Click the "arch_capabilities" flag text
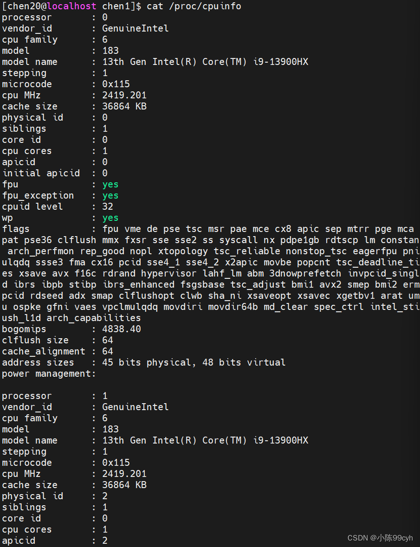The height and width of the screenshot is (547, 420). click(x=94, y=318)
